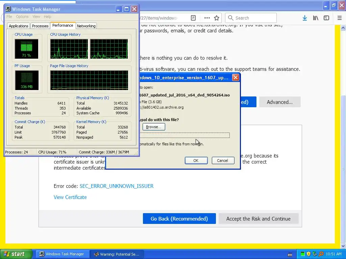Click the Advanced... button
The height and width of the screenshot is (259, 346).
coord(280,102)
